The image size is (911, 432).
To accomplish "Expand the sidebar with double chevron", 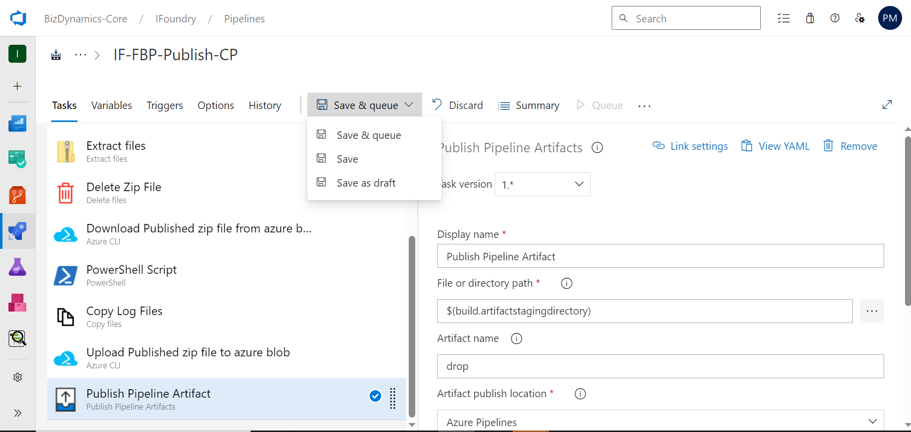I will pyautogui.click(x=17, y=413).
